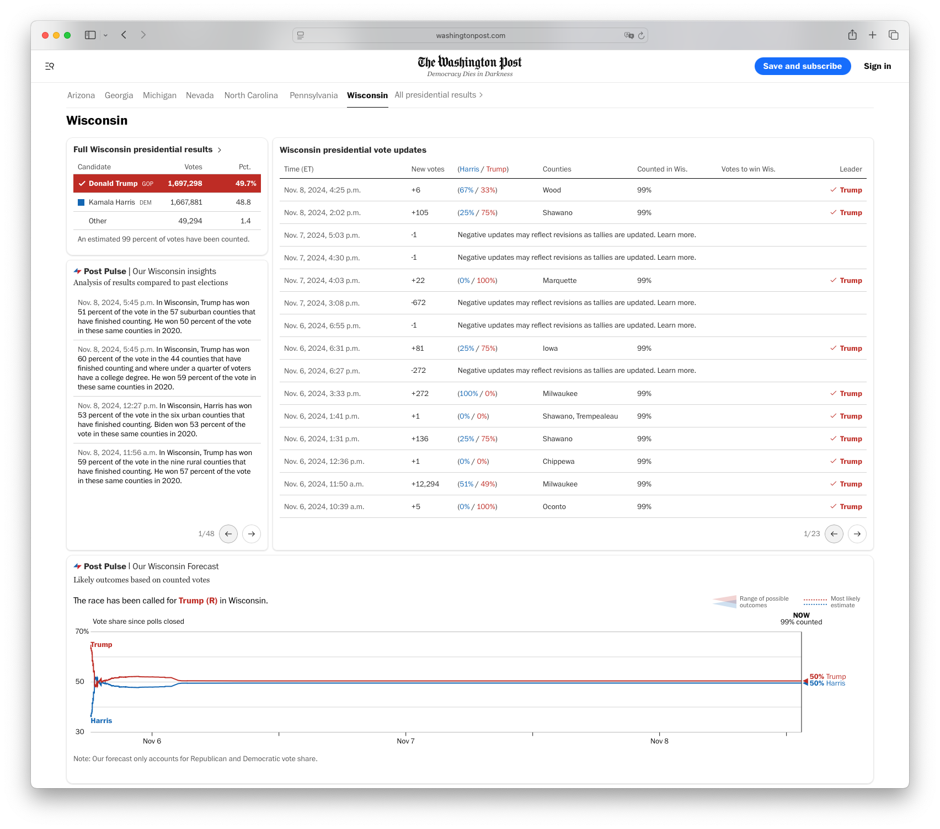
Task: Click the forward navigation arrow
Action: click(143, 35)
